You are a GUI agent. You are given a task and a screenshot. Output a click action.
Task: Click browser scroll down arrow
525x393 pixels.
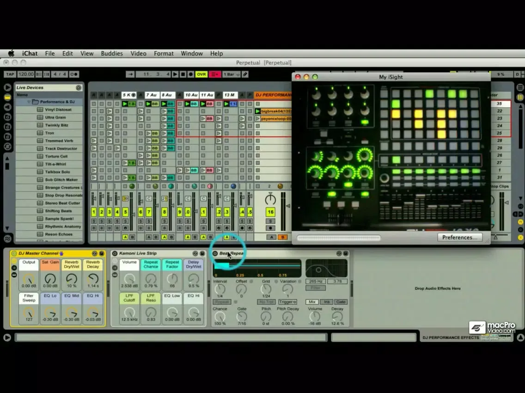coord(7,229)
